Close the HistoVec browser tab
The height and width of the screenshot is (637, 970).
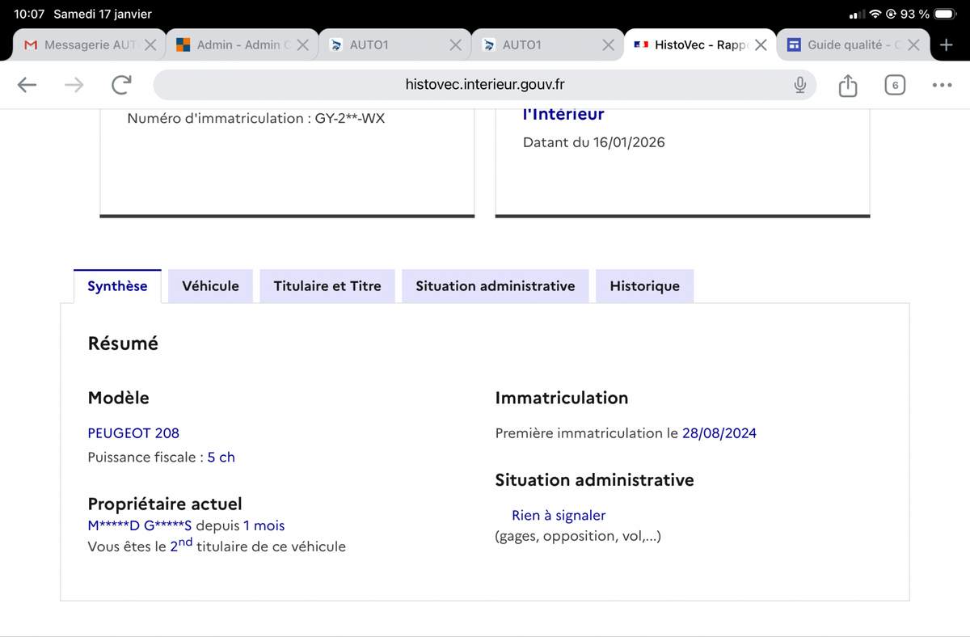tap(761, 45)
